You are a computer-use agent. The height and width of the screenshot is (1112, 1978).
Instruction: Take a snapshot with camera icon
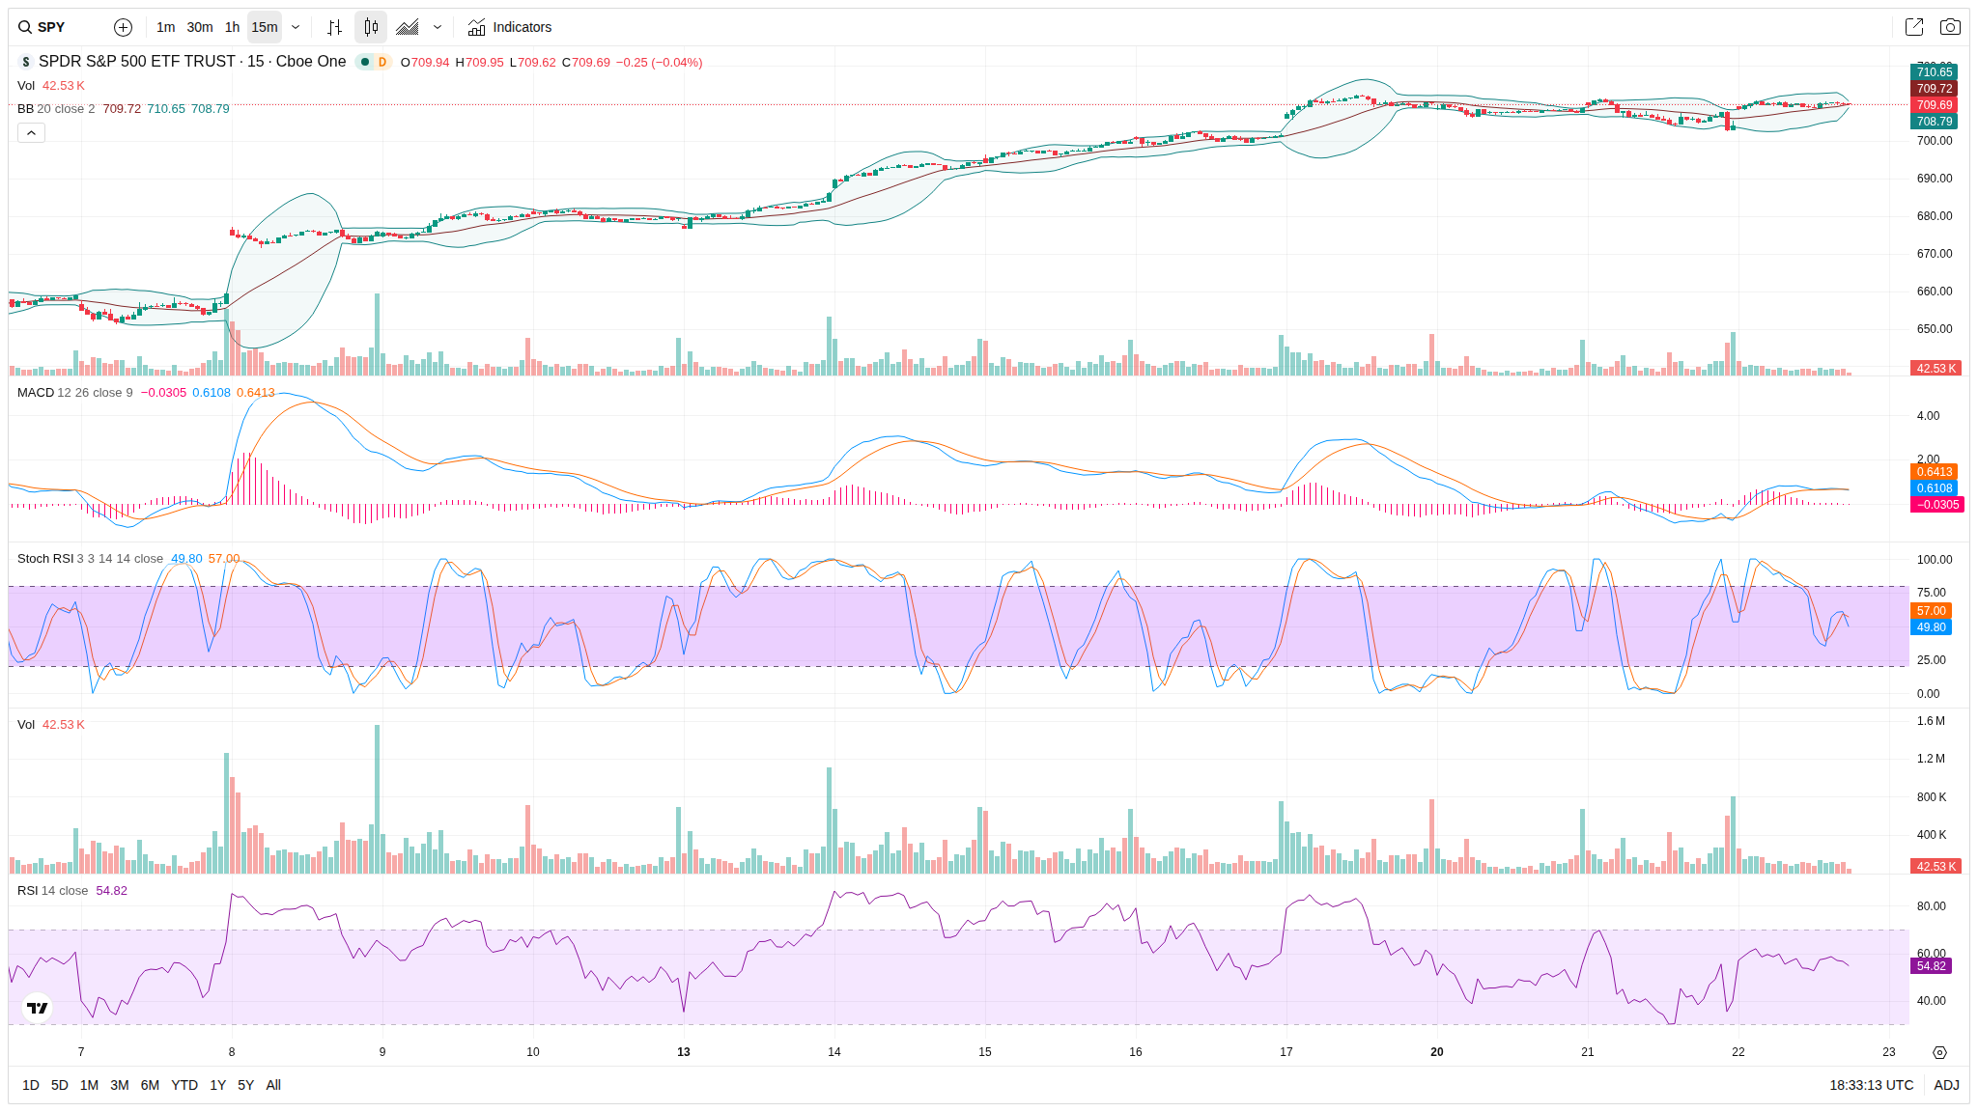(1950, 27)
